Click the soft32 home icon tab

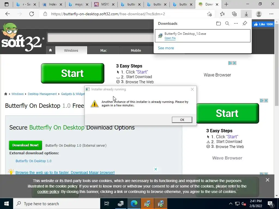[50, 50]
